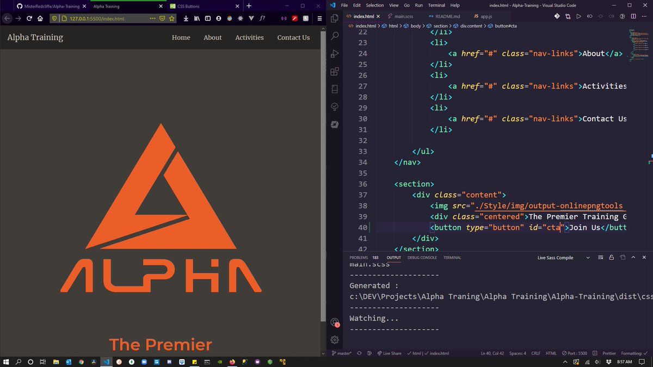This screenshot has width=653, height=367.
Task: Click button#cta in the editor breadcrumb
Action: tap(506, 26)
